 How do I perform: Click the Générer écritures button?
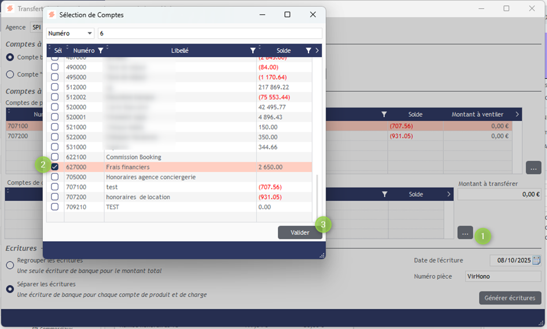coord(510,298)
